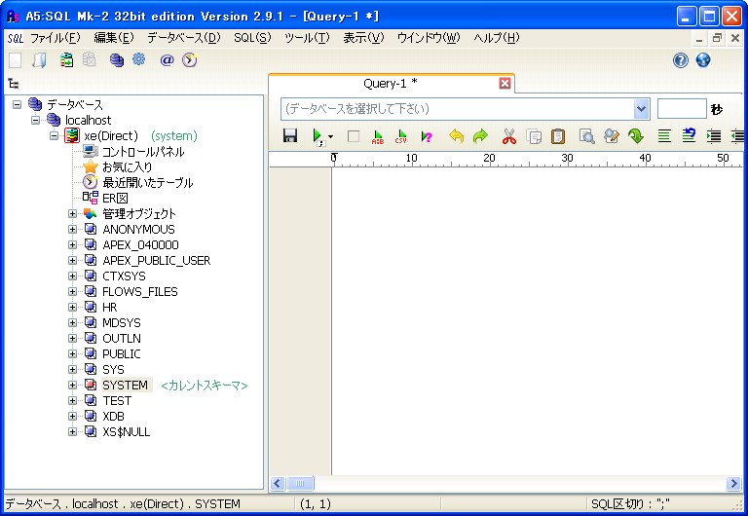
Task: Undo with the yellow back arrow
Action: 456,136
